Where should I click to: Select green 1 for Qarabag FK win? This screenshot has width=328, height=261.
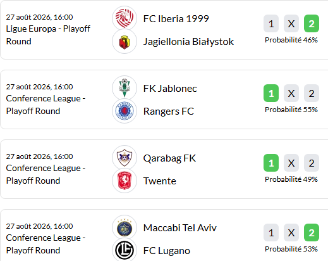(x=271, y=163)
